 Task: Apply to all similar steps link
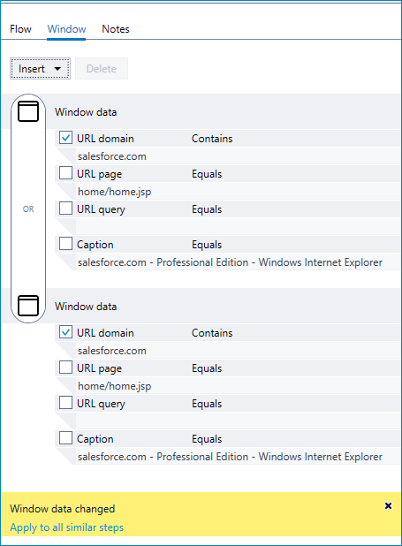pyautogui.click(x=66, y=527)
